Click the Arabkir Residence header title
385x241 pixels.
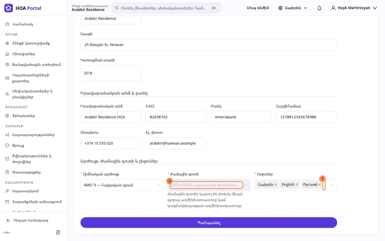point(88,10)
